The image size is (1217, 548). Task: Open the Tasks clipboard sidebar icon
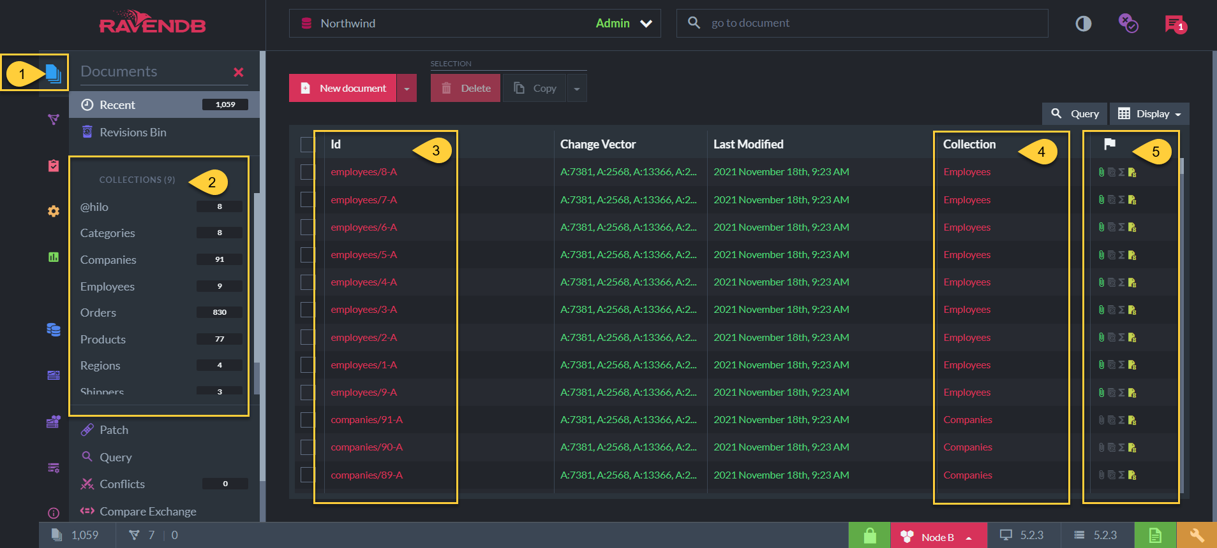click(x=54, y=165)
